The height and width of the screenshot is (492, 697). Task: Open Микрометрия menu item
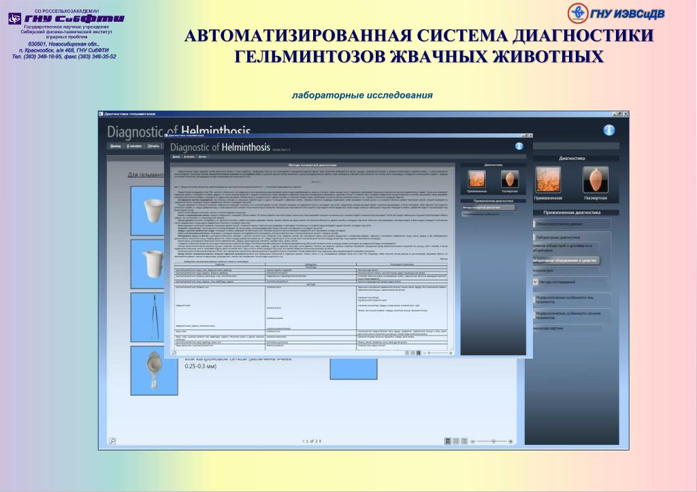click(x=542, y=271)
